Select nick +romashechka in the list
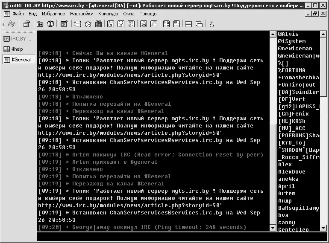The width and height of the screenshot is (329, 243). [299, 78]
